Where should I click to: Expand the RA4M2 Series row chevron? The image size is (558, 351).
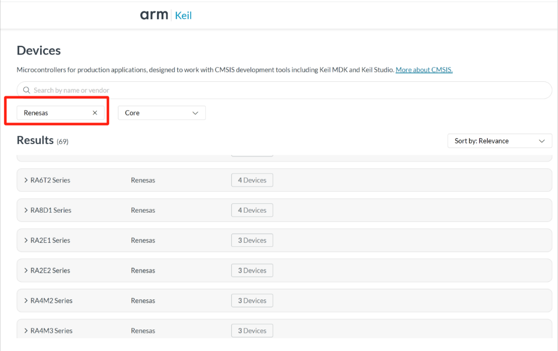26,300
